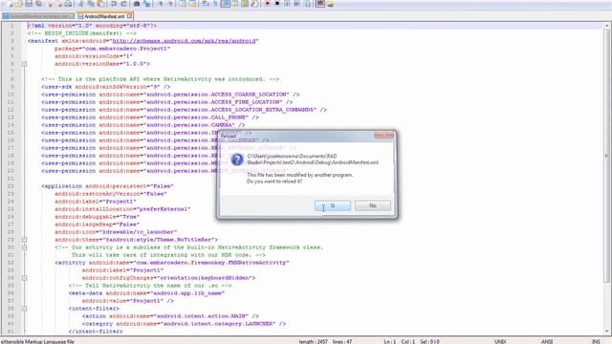Click the Zoom Out toolbar icon
Screen dimensions: 612x344
(x=171, y=4)
